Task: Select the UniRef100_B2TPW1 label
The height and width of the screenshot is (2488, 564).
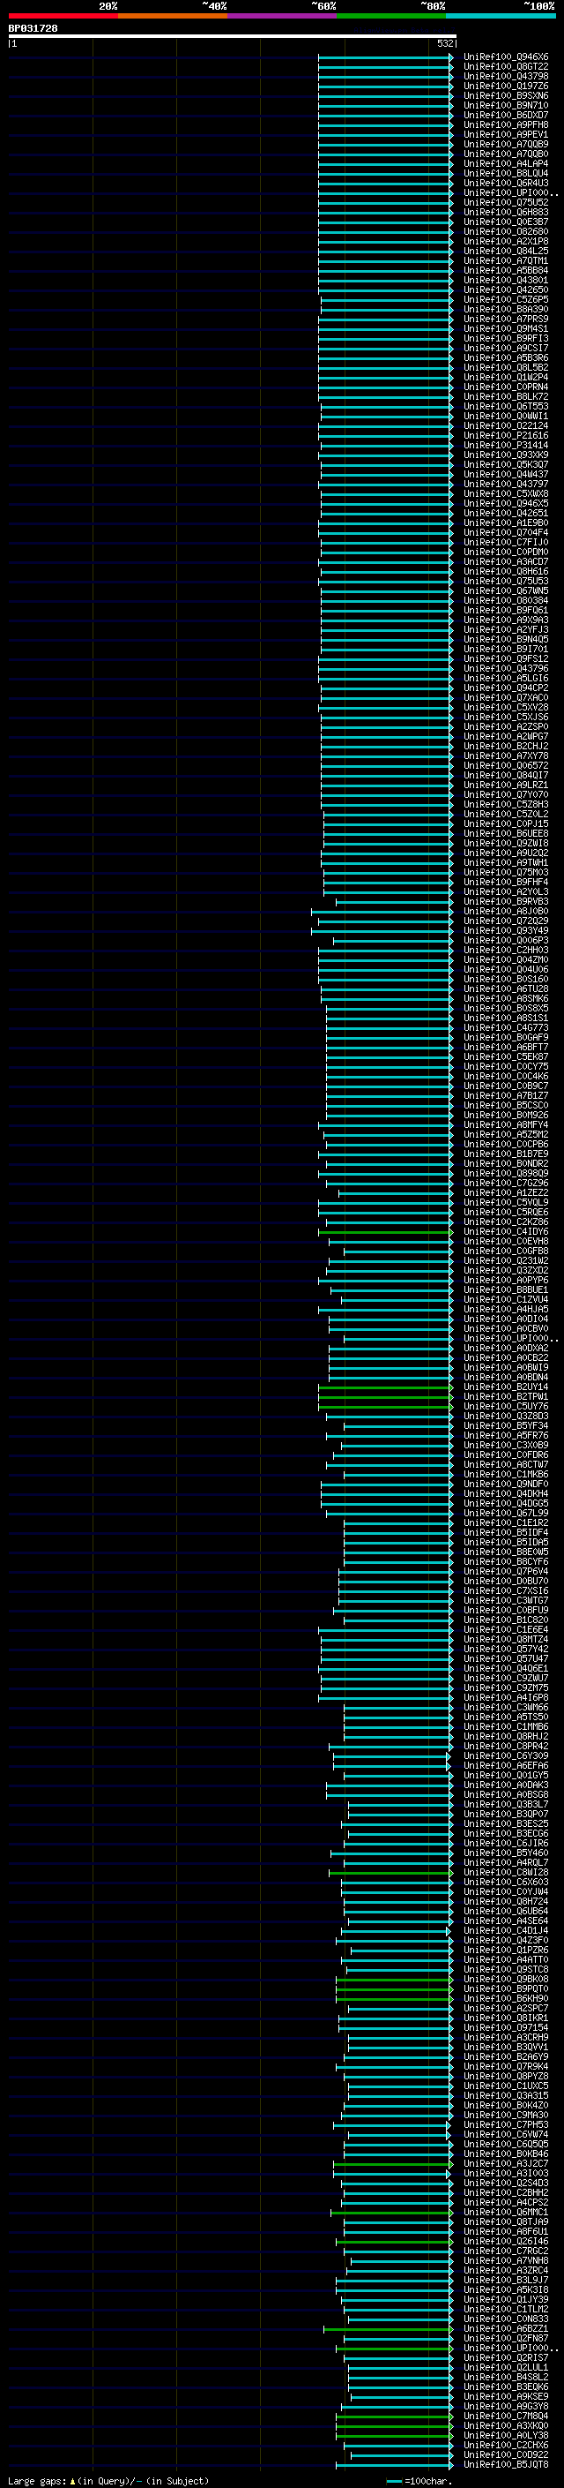Action: point(506,1397)
